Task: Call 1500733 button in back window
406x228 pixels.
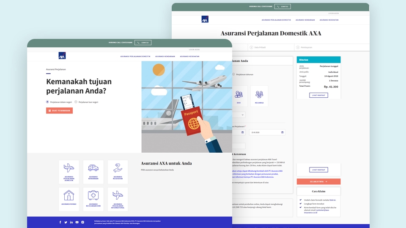Action: [283, 6]
